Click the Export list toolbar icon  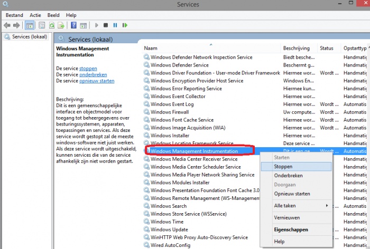pos(61,25)
